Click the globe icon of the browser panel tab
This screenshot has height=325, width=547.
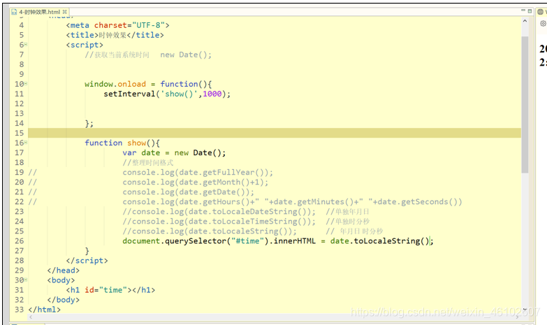click(x=541, y=12)
